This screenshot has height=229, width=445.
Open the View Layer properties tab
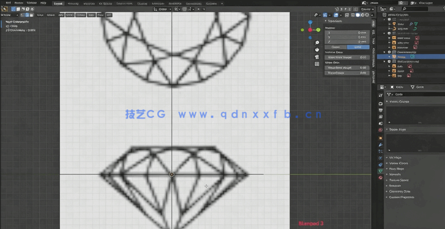pyautogui.click(x=381, y=117)
